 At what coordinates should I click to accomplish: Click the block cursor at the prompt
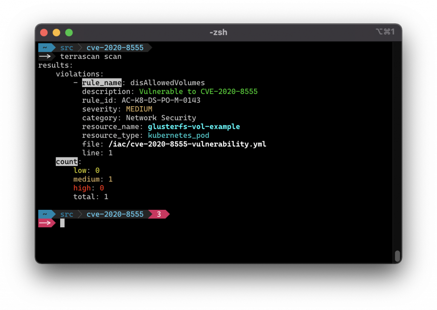[x=62, y=223]
